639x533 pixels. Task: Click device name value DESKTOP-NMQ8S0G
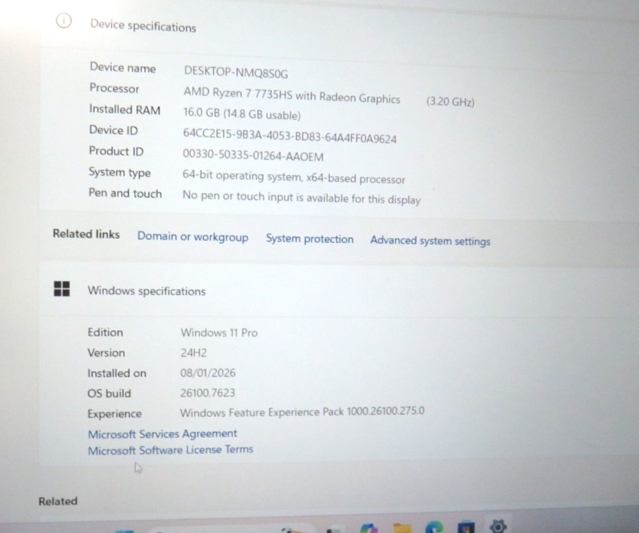tap(236, 72)
